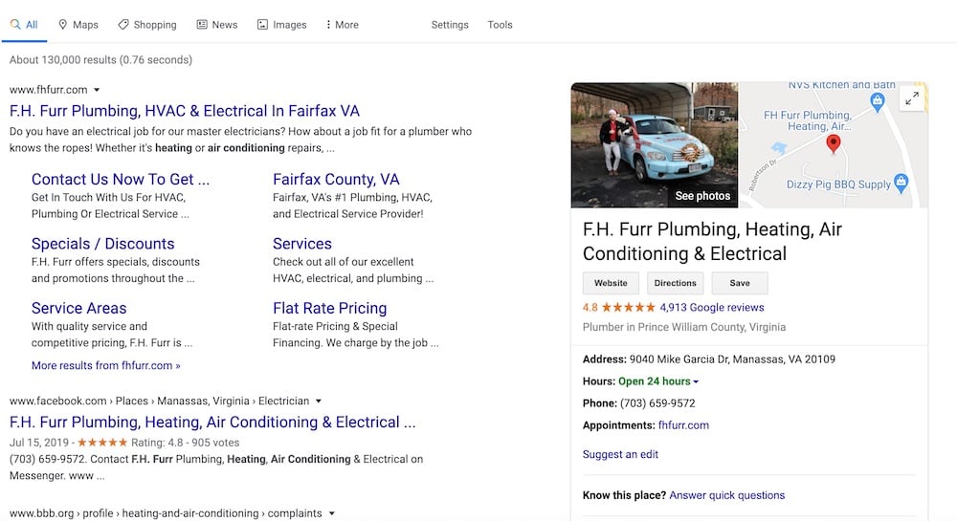Open the Shopping results tab
This screenshot has width=957, height=521.
point(147,25)
